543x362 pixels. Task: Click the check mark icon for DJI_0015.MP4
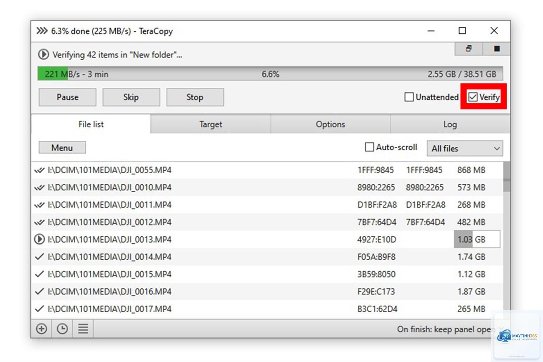[39, 274]
